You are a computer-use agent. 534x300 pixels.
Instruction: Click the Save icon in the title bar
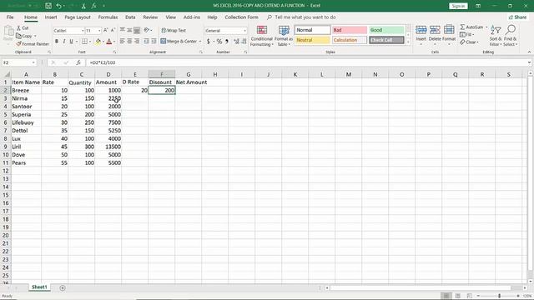pos(48,6)
